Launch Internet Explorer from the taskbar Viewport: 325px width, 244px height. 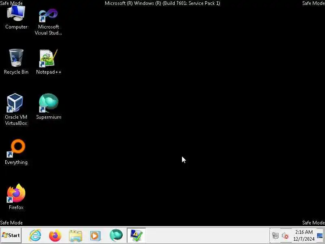[35, 235]
